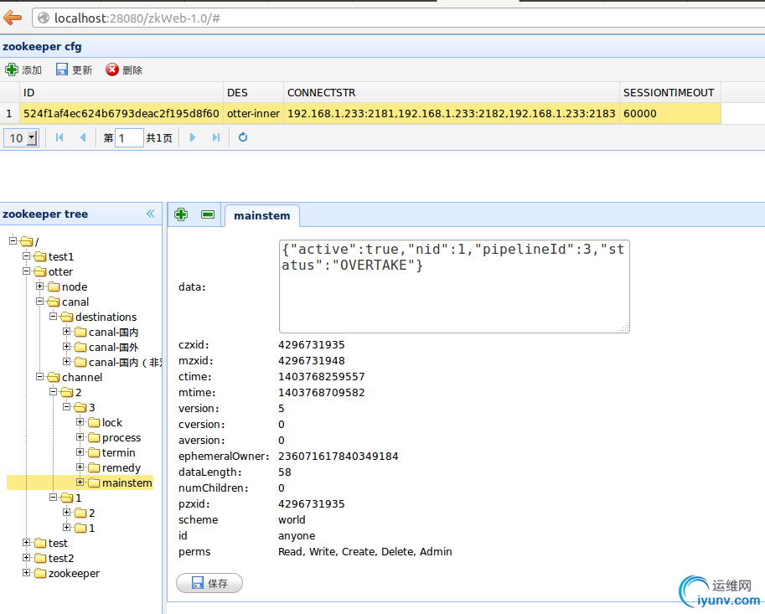Select the test2 folder in tree

pos(61,559)
